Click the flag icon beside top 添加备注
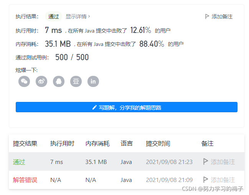Viewport: 249px width, 195px height. [207, 16]
